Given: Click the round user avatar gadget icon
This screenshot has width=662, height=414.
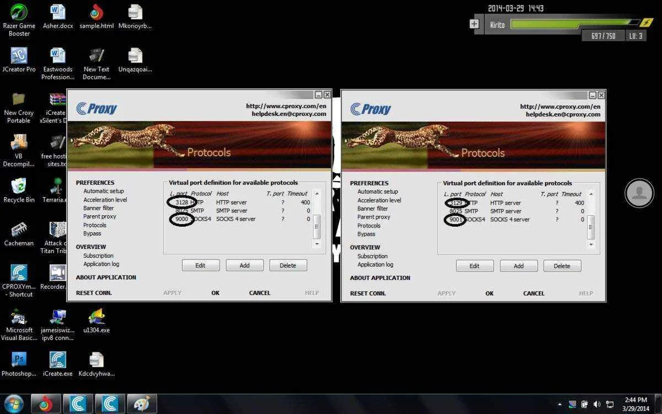Looking at the screenshot, I should pos(639,193).
